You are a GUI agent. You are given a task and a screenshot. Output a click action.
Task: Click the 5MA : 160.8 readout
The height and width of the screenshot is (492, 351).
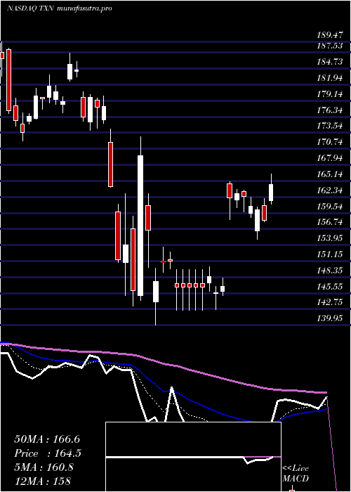pos(44,467)
